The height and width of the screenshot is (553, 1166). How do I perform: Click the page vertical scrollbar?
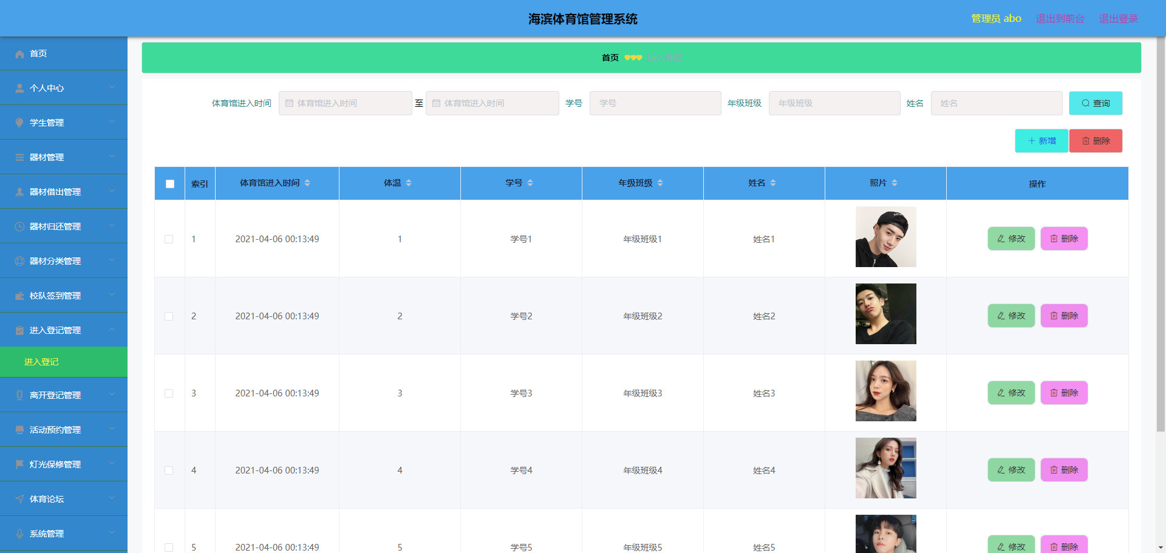tap(1161, 234)
